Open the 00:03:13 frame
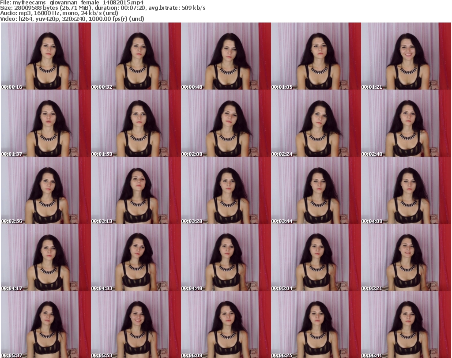 (x=136, y=191)
